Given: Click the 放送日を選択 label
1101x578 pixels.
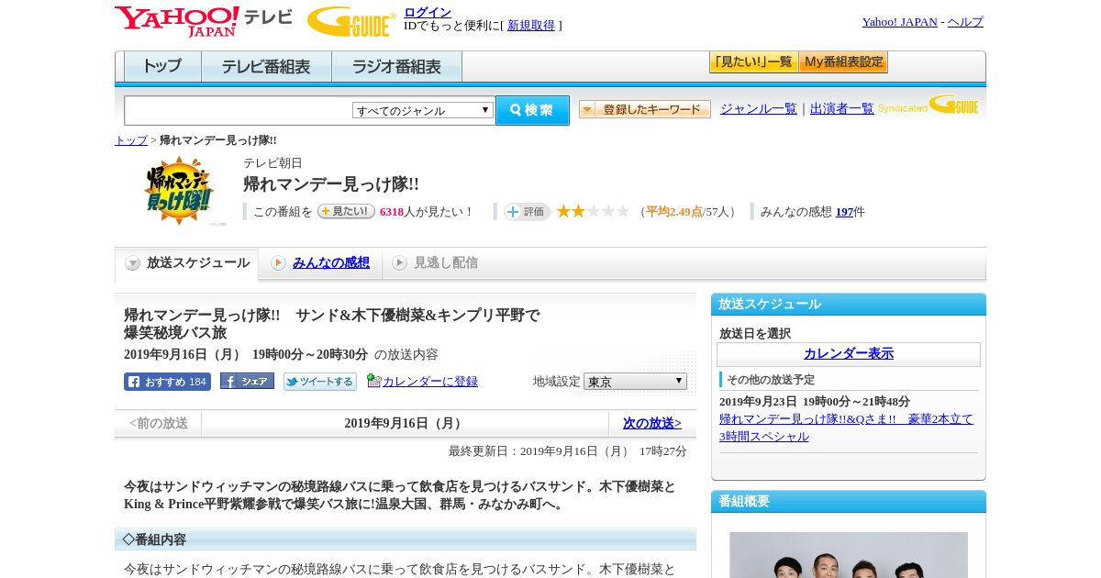Looking at the screenshot, I should (755, 334).
